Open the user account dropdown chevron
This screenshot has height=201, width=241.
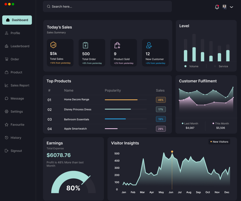click(232, 7)
